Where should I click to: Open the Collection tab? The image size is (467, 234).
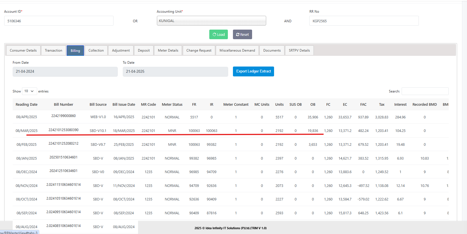pos(96,50)
